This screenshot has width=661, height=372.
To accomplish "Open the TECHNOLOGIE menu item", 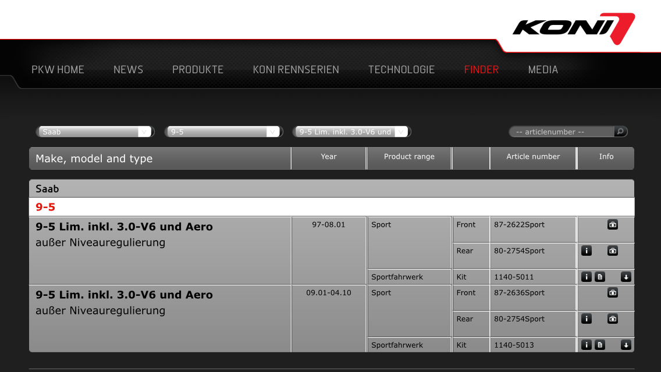I will 401,70.
